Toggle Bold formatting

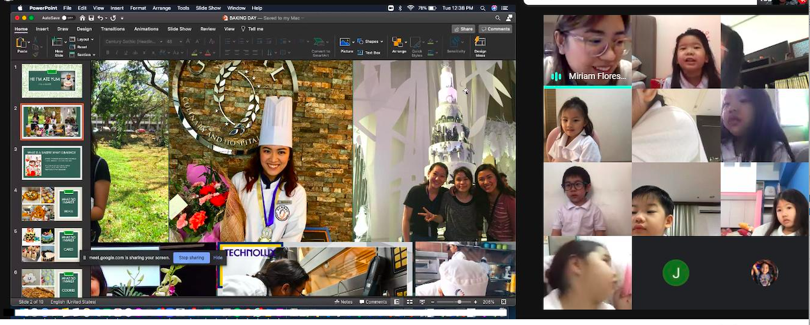[x=107, y=53]
